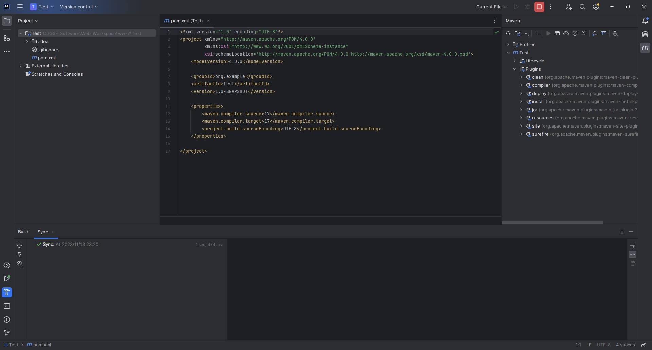The height and width of the screenshot is (350, 652).
Task: Select the Build tab label
Action: point(23,232)
